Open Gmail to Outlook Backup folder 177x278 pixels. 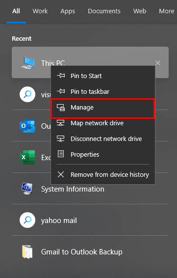pos(90,252)
